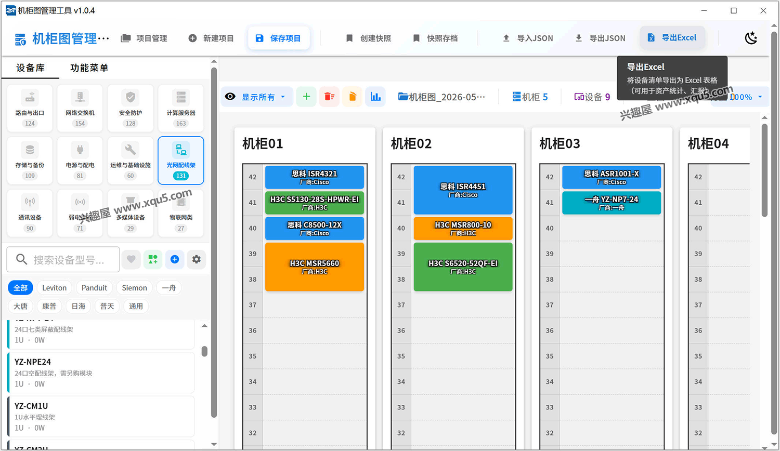Select 思科 ISR4321 device in 机柜01
780x451 pixels.
[315, 177]
